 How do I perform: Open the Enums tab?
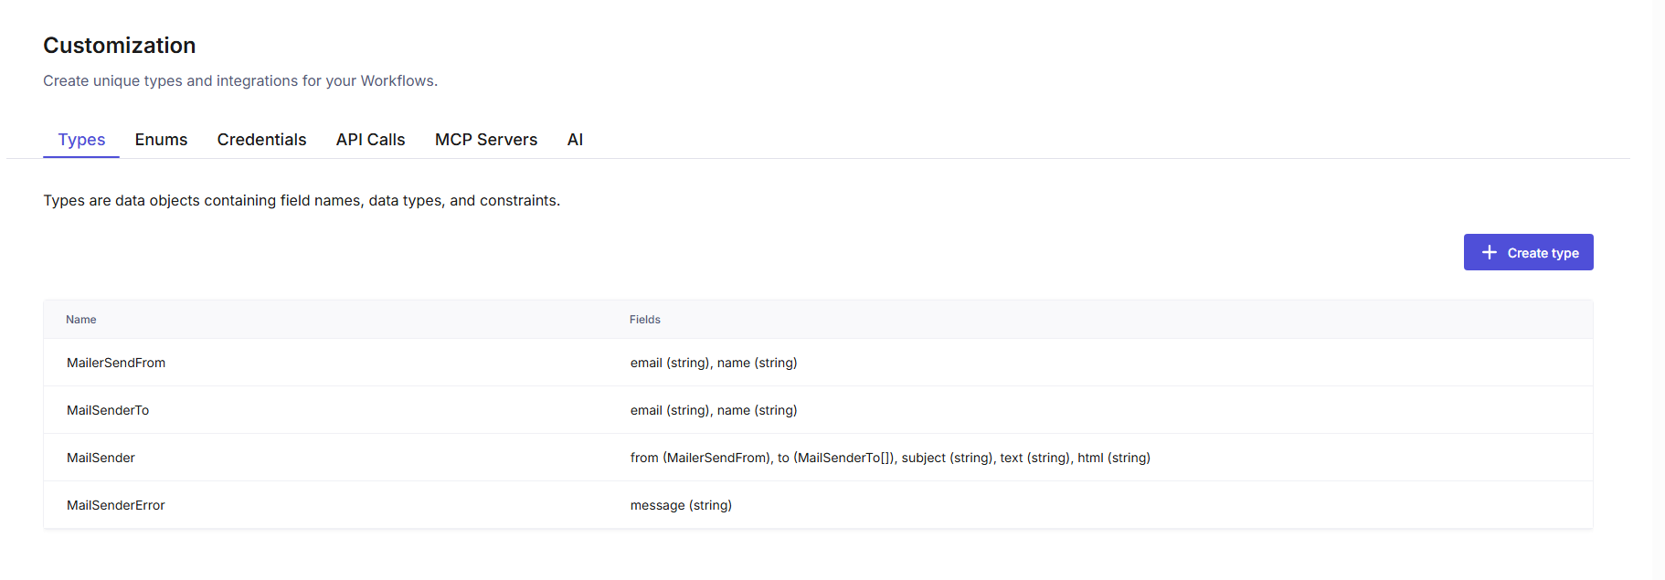click(161, 140)
